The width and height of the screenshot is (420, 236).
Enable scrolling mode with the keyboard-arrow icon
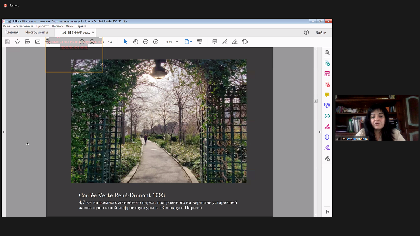200,42
